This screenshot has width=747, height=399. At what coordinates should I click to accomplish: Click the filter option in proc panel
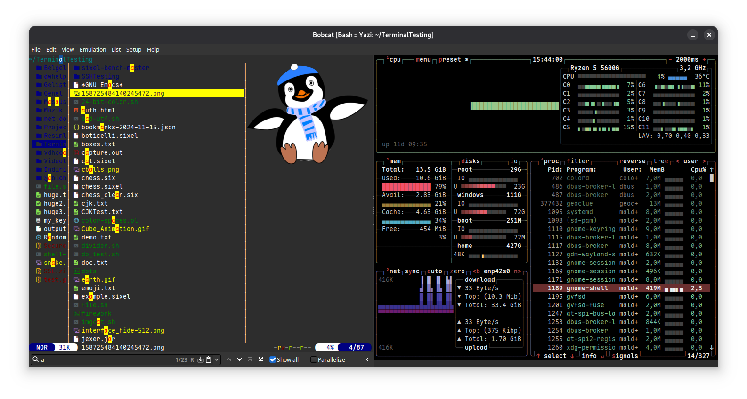tap(578, 161)
